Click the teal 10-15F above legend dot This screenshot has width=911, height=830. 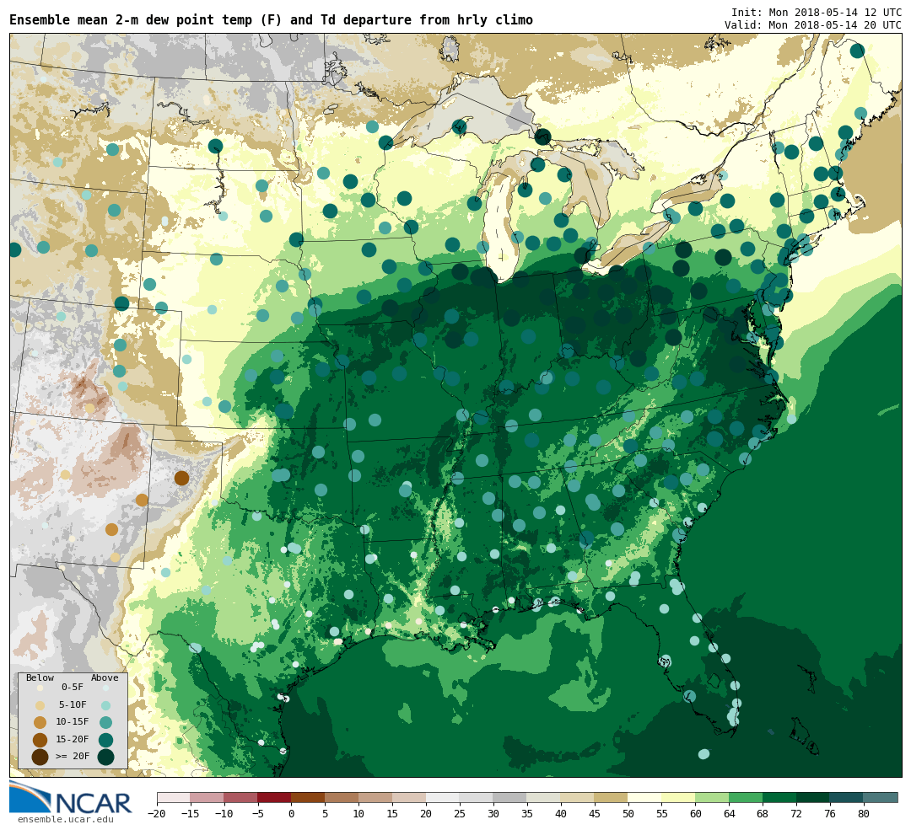click(x=105, y=723)
